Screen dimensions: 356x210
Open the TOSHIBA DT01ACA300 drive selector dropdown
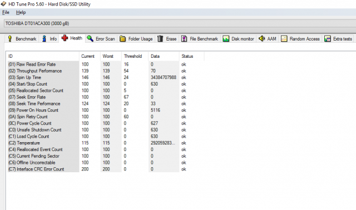point(180,23)
